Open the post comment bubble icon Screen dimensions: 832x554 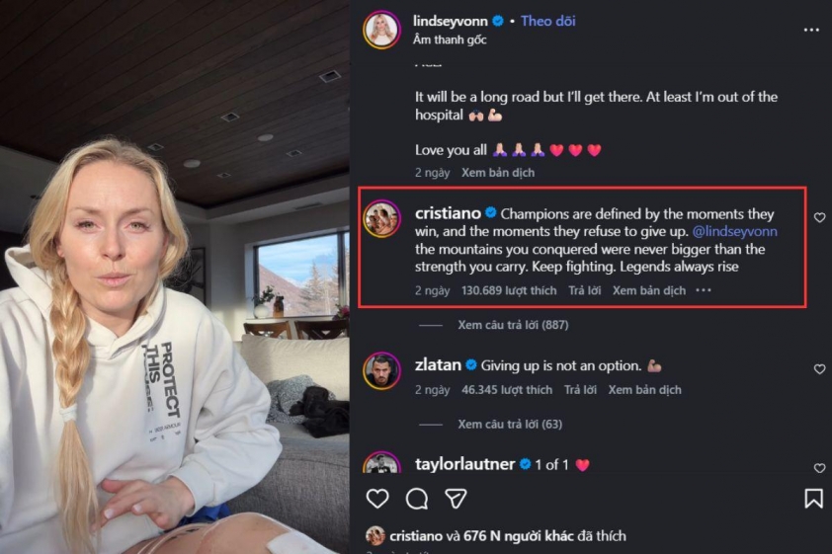point(416,498)
